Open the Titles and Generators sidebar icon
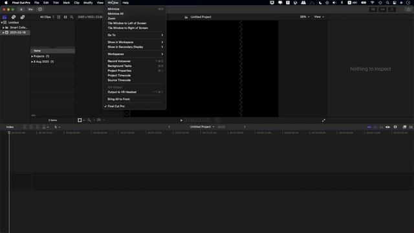 23,17
